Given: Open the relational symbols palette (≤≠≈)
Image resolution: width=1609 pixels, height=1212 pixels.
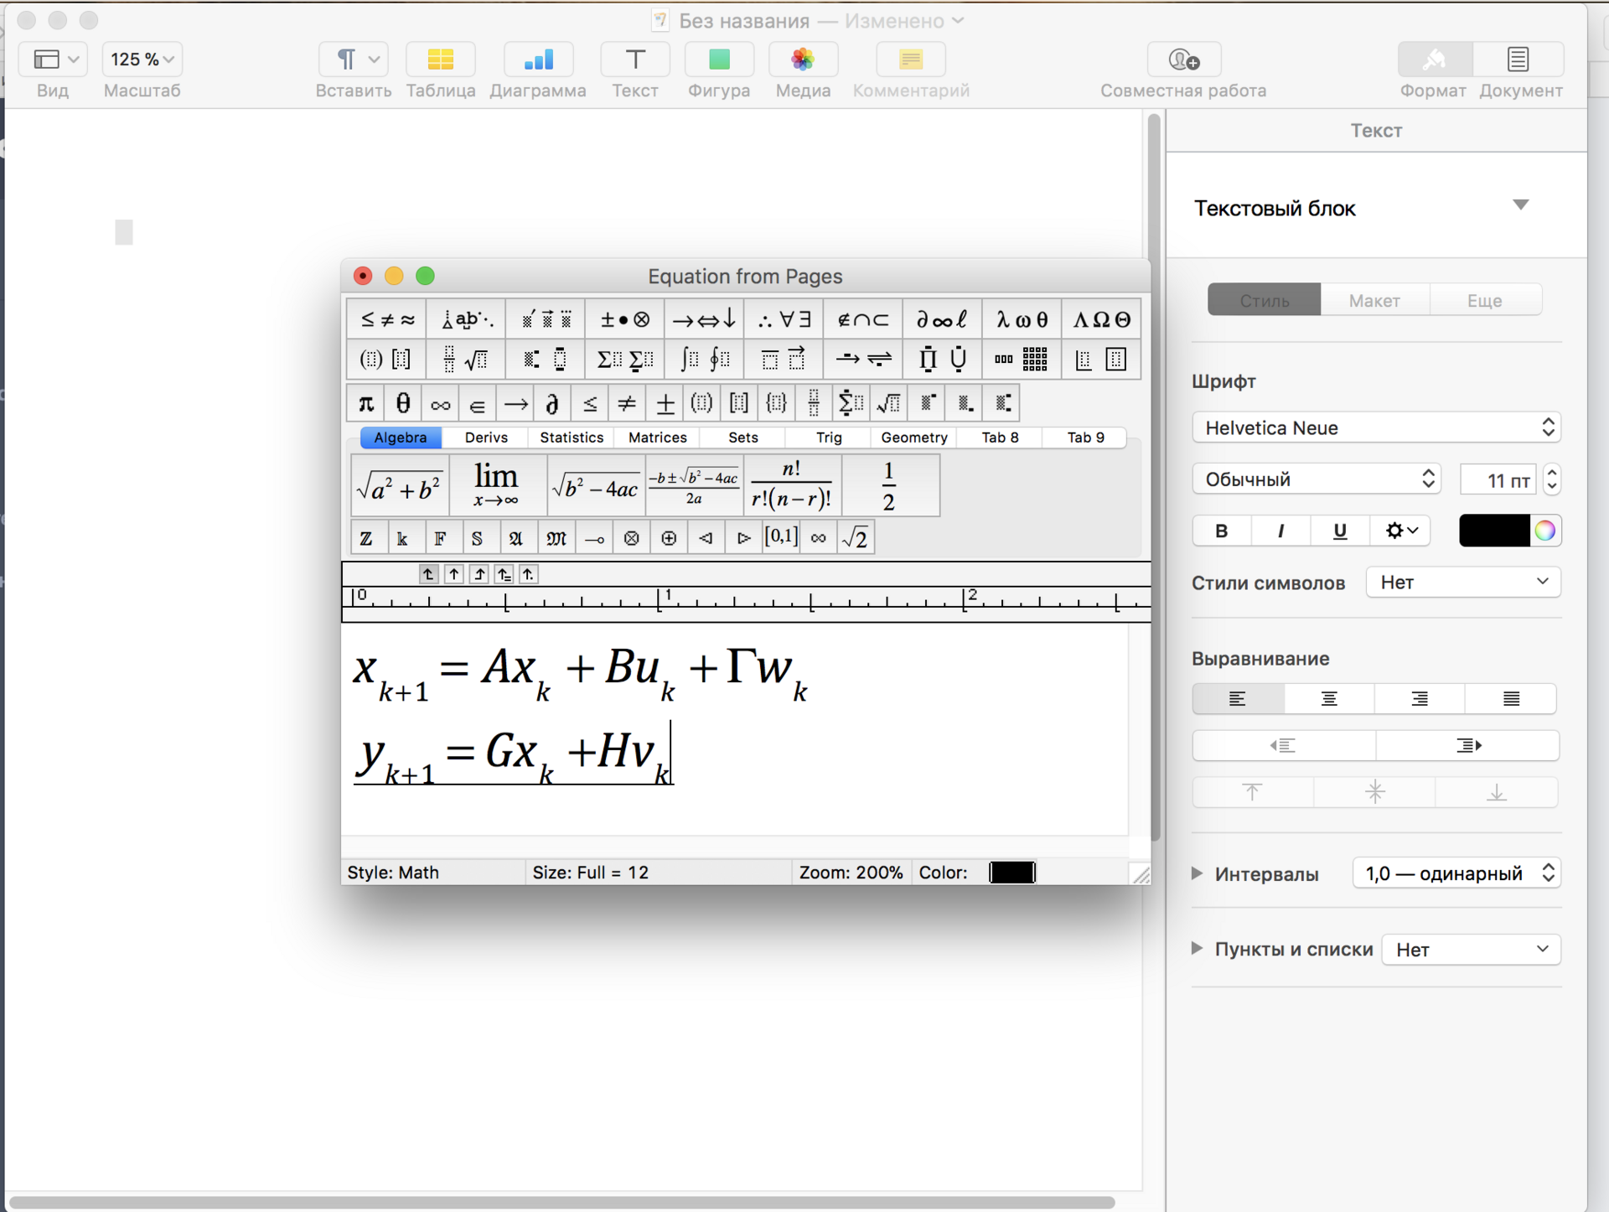Looking at the screenshot, I should coord(387,319).
